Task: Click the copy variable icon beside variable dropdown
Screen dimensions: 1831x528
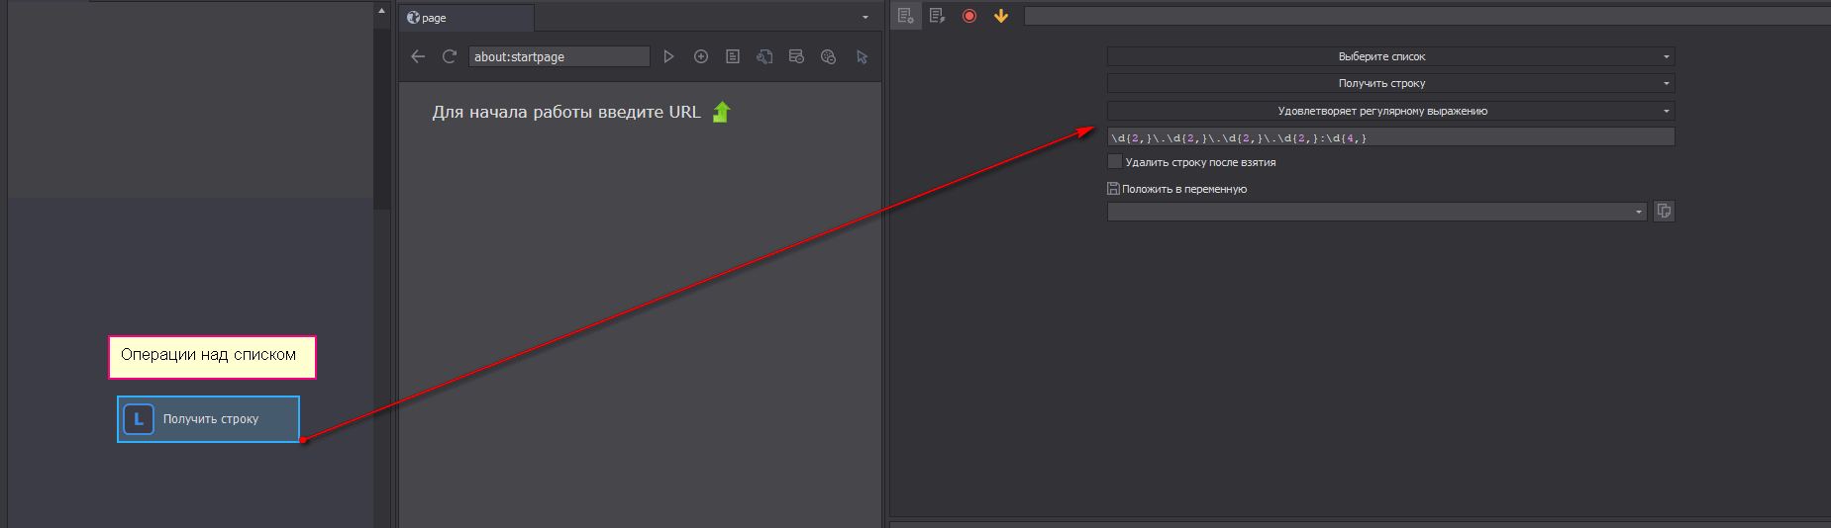Action: [x=1665, y=211]
